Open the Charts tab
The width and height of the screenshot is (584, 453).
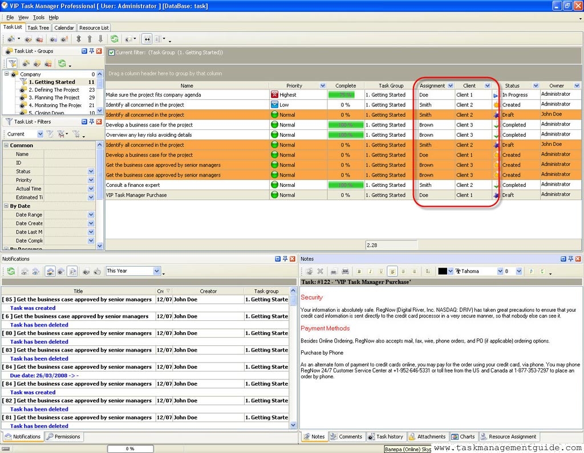tap(463, 436)
